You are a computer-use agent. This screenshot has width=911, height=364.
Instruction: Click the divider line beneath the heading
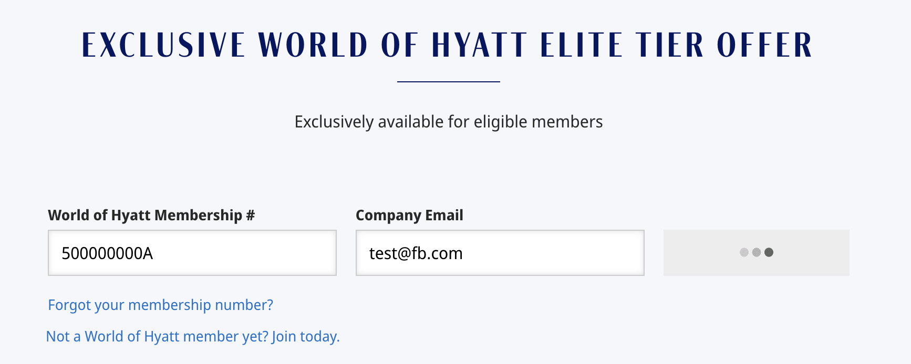coord(448,82)
